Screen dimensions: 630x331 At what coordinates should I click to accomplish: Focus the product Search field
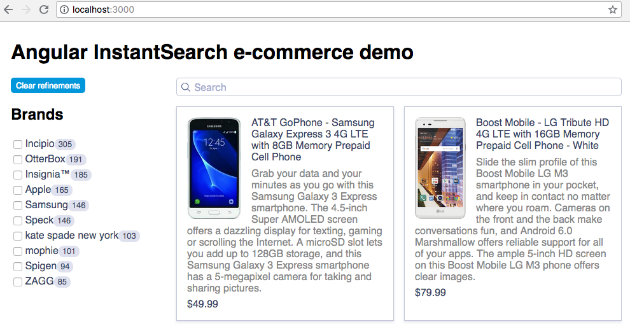(401, 87)
